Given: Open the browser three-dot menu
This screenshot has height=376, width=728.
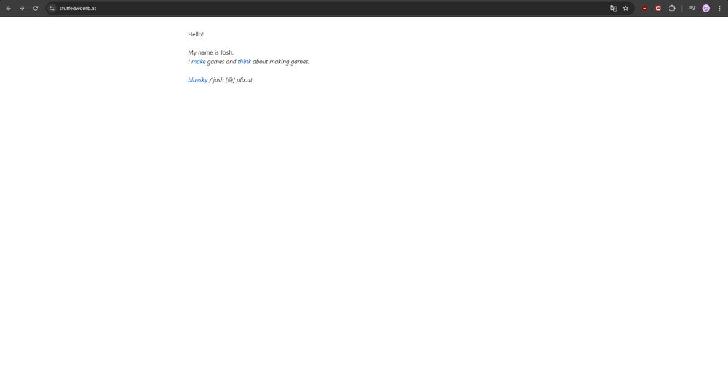Looking at the screenshot, I should (720, 8).
